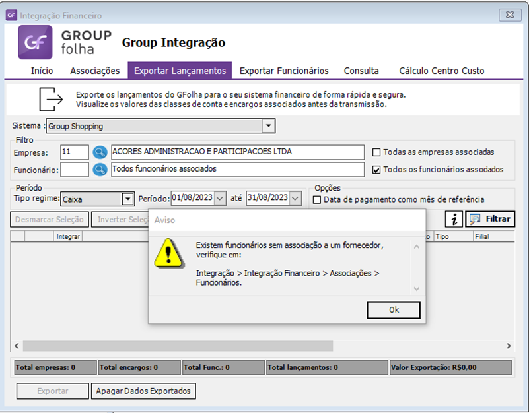Click the Empresa code field containing 11
Image resolution: width=529 pixels, height=413 pixels.
[75, 152]
